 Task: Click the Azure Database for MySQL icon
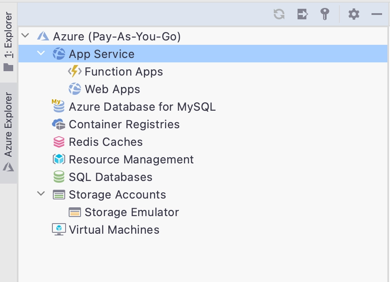pyautogui.click(x=59, y=106)
